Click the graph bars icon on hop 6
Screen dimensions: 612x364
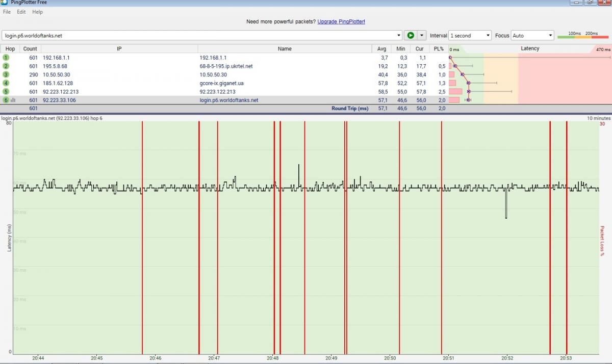[x=13, y=100]
